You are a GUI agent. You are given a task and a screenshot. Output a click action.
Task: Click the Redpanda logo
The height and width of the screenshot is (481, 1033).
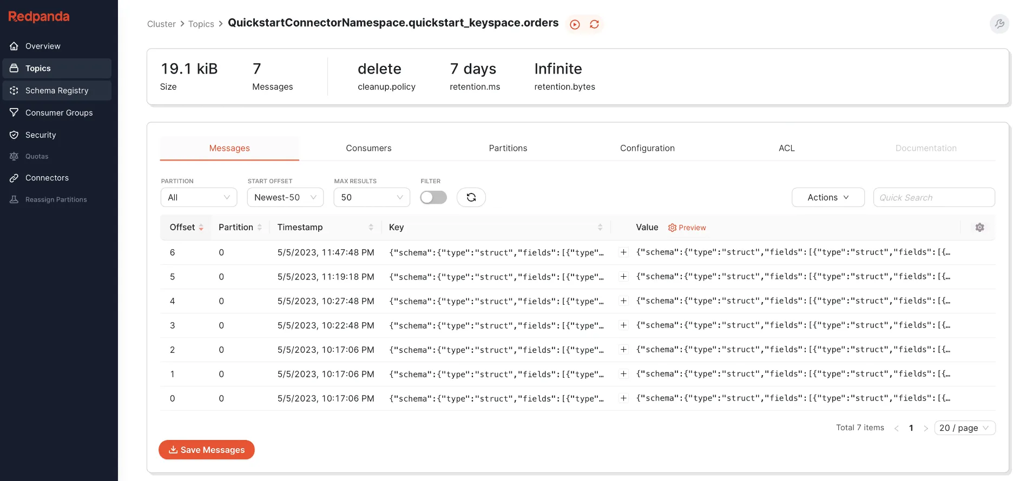[x=39, y=17]
